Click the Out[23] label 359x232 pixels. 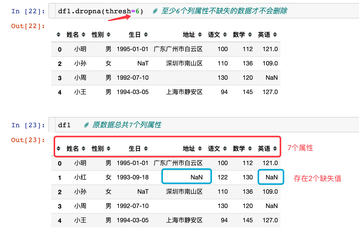coord(28,140)
